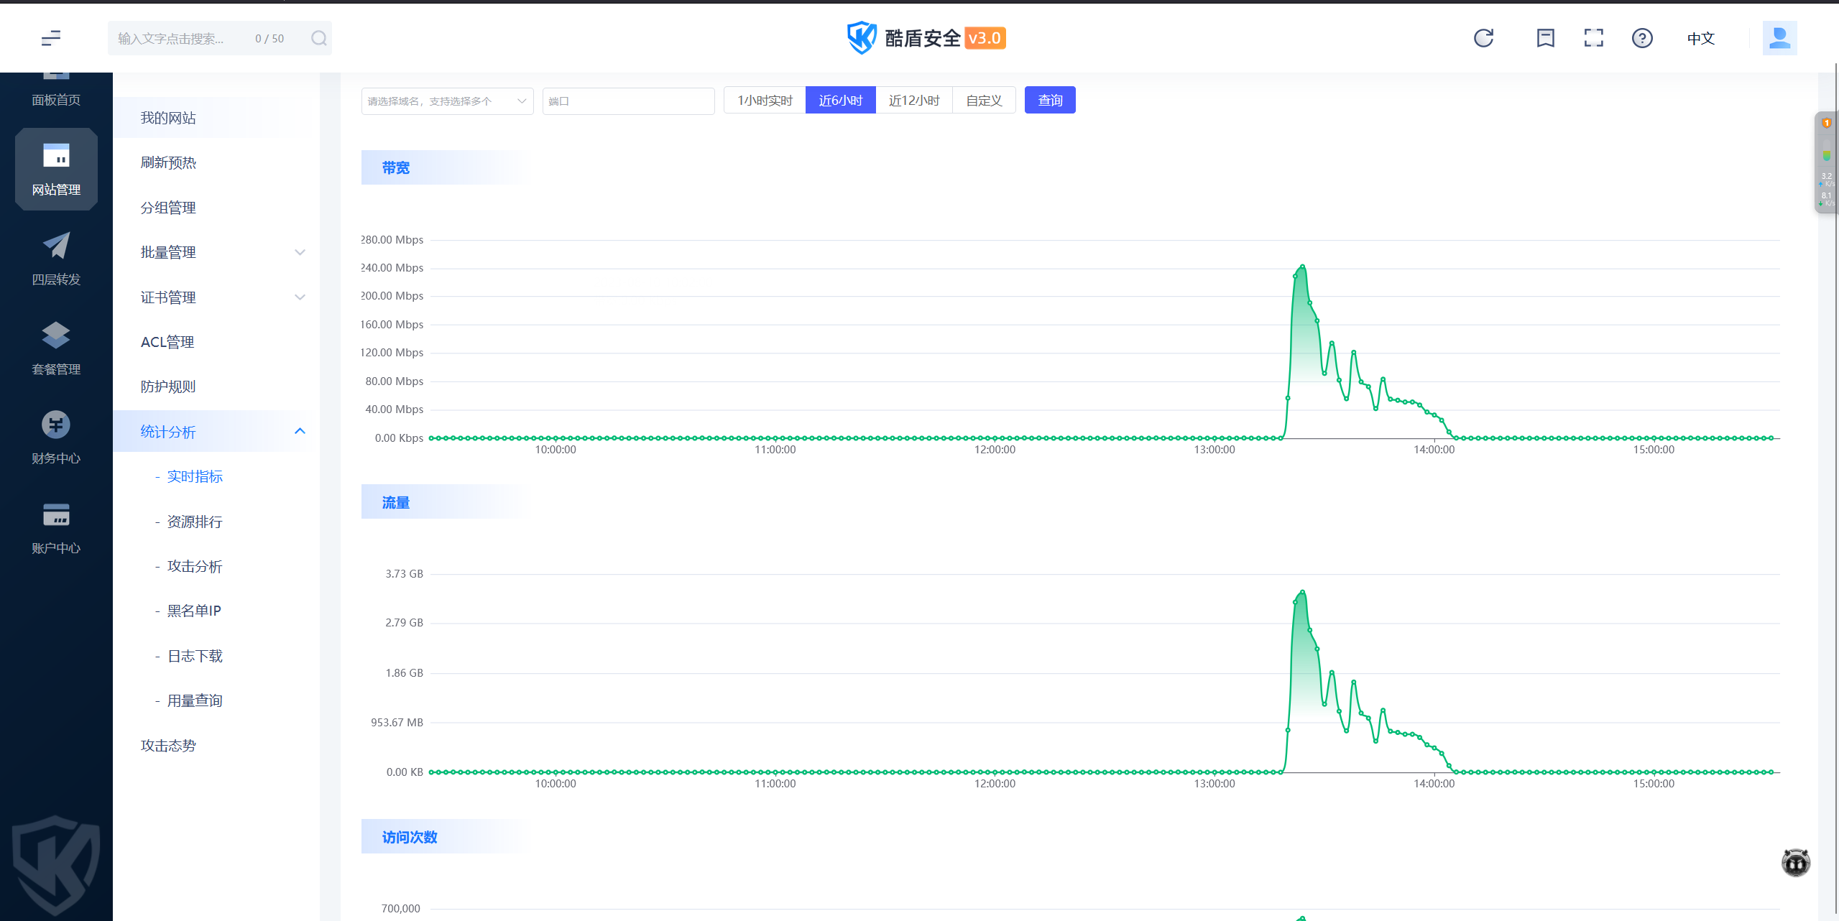Open 实时指标 submenu item
Image resolution: width=1839 pixels, height=921 pixels.
[195, 476]
